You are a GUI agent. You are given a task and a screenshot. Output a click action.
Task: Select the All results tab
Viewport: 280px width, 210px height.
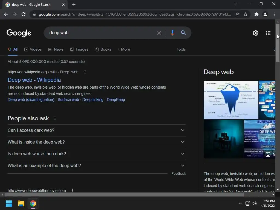pyautogui.click(x=13, y=49)
